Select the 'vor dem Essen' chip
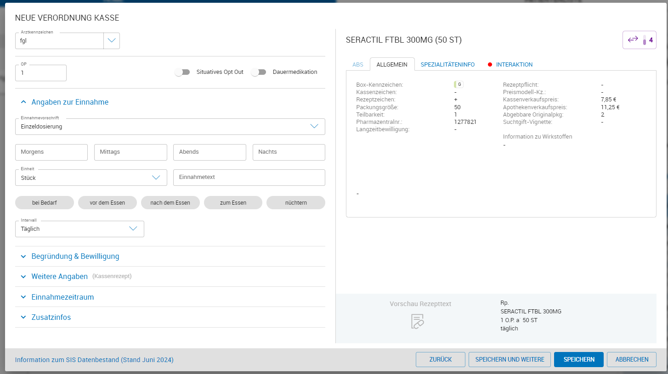Viewport: 668px width, 374px height. (108, 202)
